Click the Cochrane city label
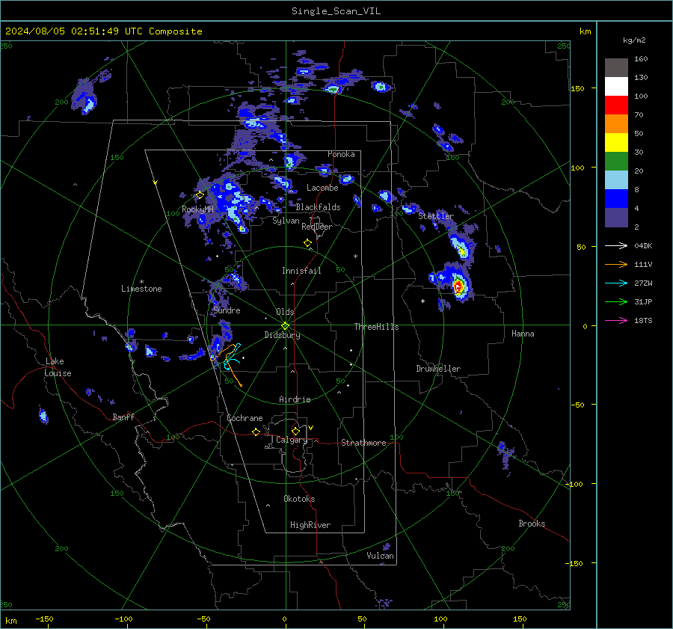This screenshot has height=629, width=673. (245, 418)
